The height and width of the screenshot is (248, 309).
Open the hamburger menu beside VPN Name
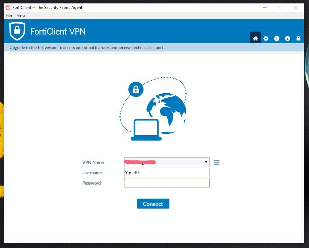(216, 162)
